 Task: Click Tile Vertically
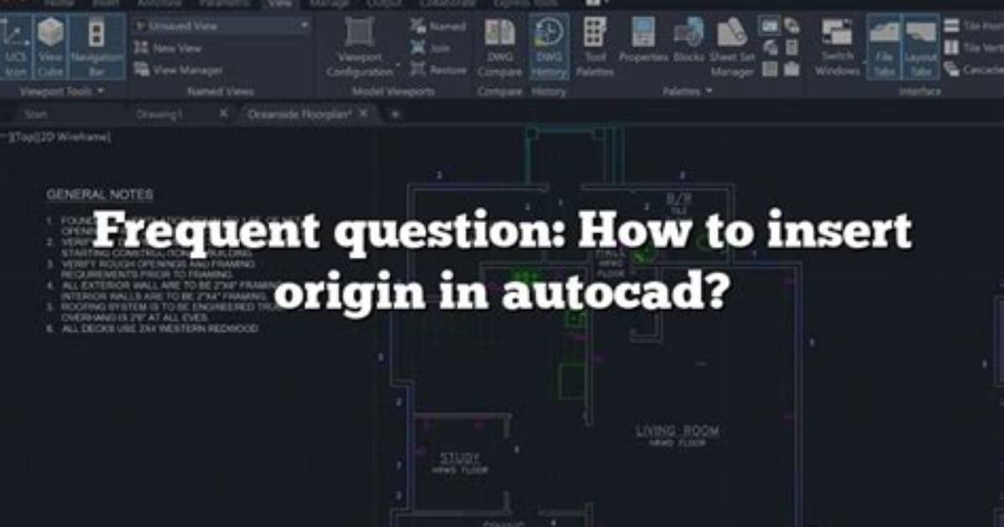click(974, 48)
